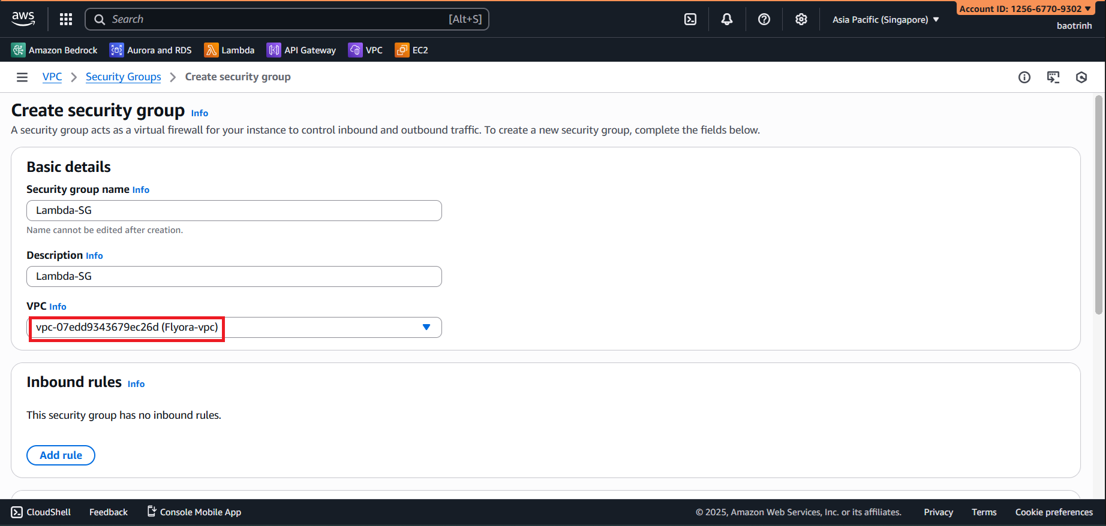Open the settings gear icon
The height and width of the screenshot is (526, 1106).
(x=801, y=19)
